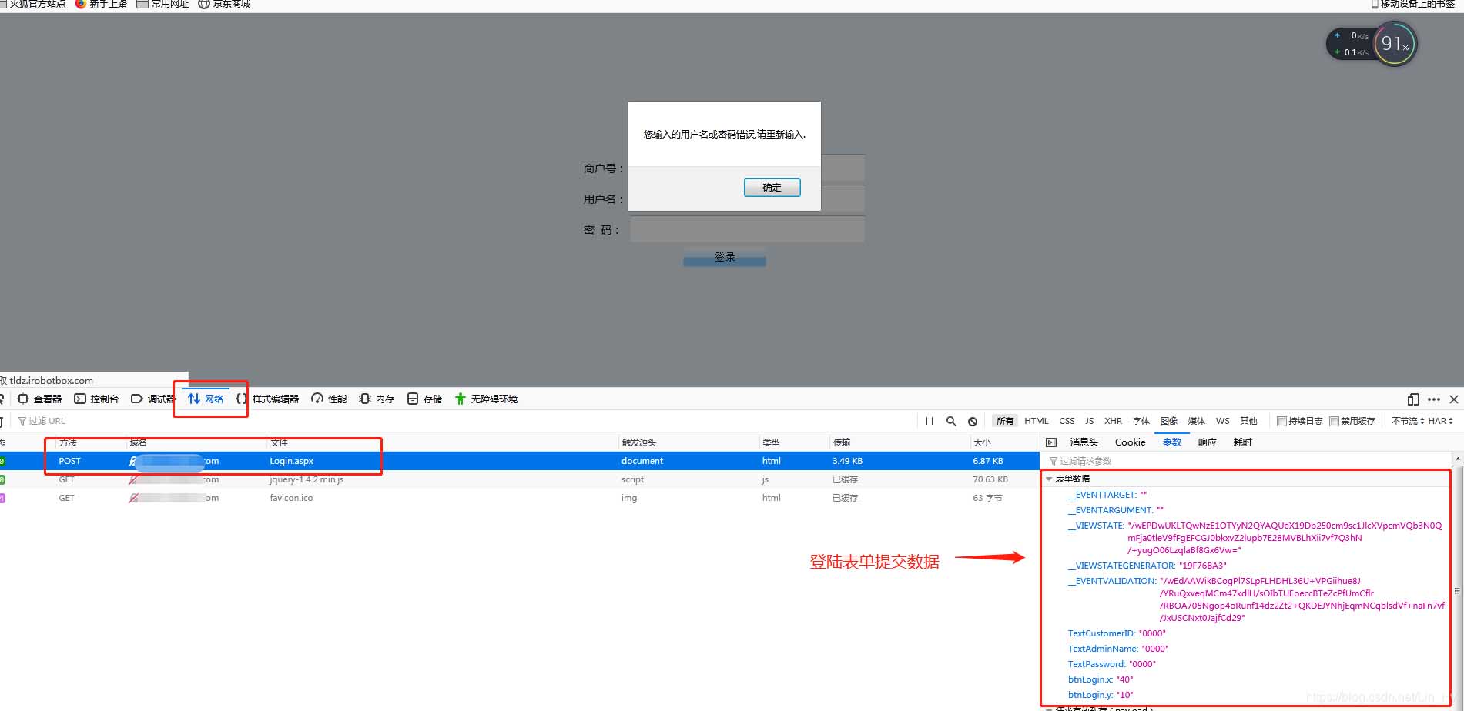Image resolution: width=1464 pixels, height=711 pixels.
Task: Select the POST Login.aspx request row
Action: coord(519,461)
